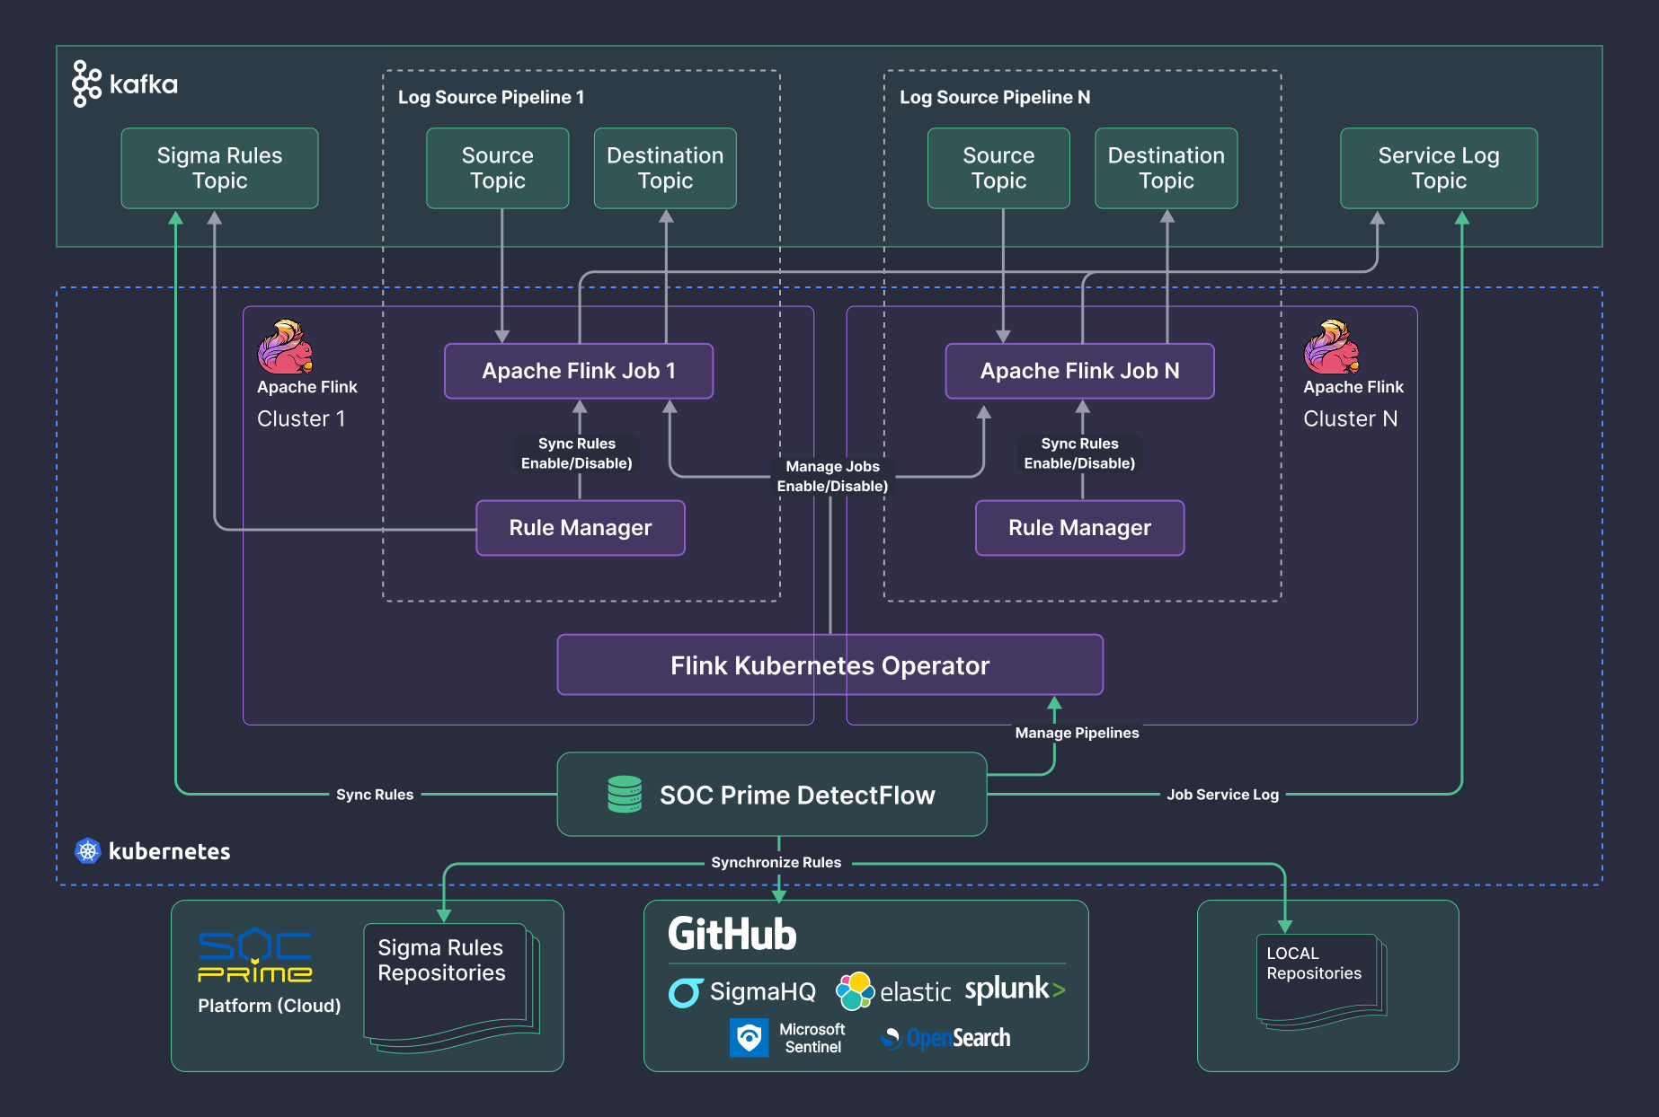Screen dimensions: 1659x1117
Task: Select the Sigma Rules Topic box
Action: click(220, 168)
